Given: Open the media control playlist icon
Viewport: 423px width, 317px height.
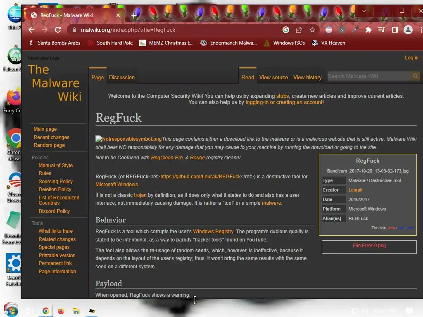Looking at the screenshot, I should [381, 30].
